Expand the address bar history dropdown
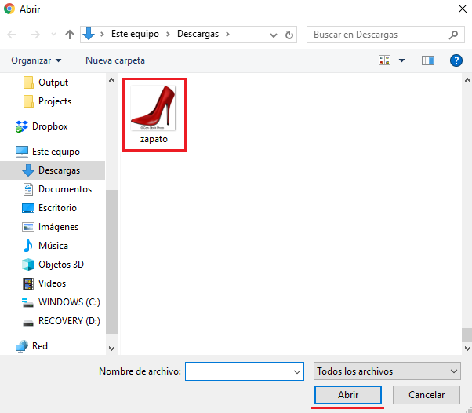Image resolution: width=472 pixels, height=413 pixels. 274,35
